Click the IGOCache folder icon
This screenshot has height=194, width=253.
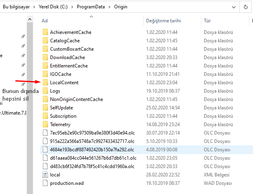coord(45,74)
